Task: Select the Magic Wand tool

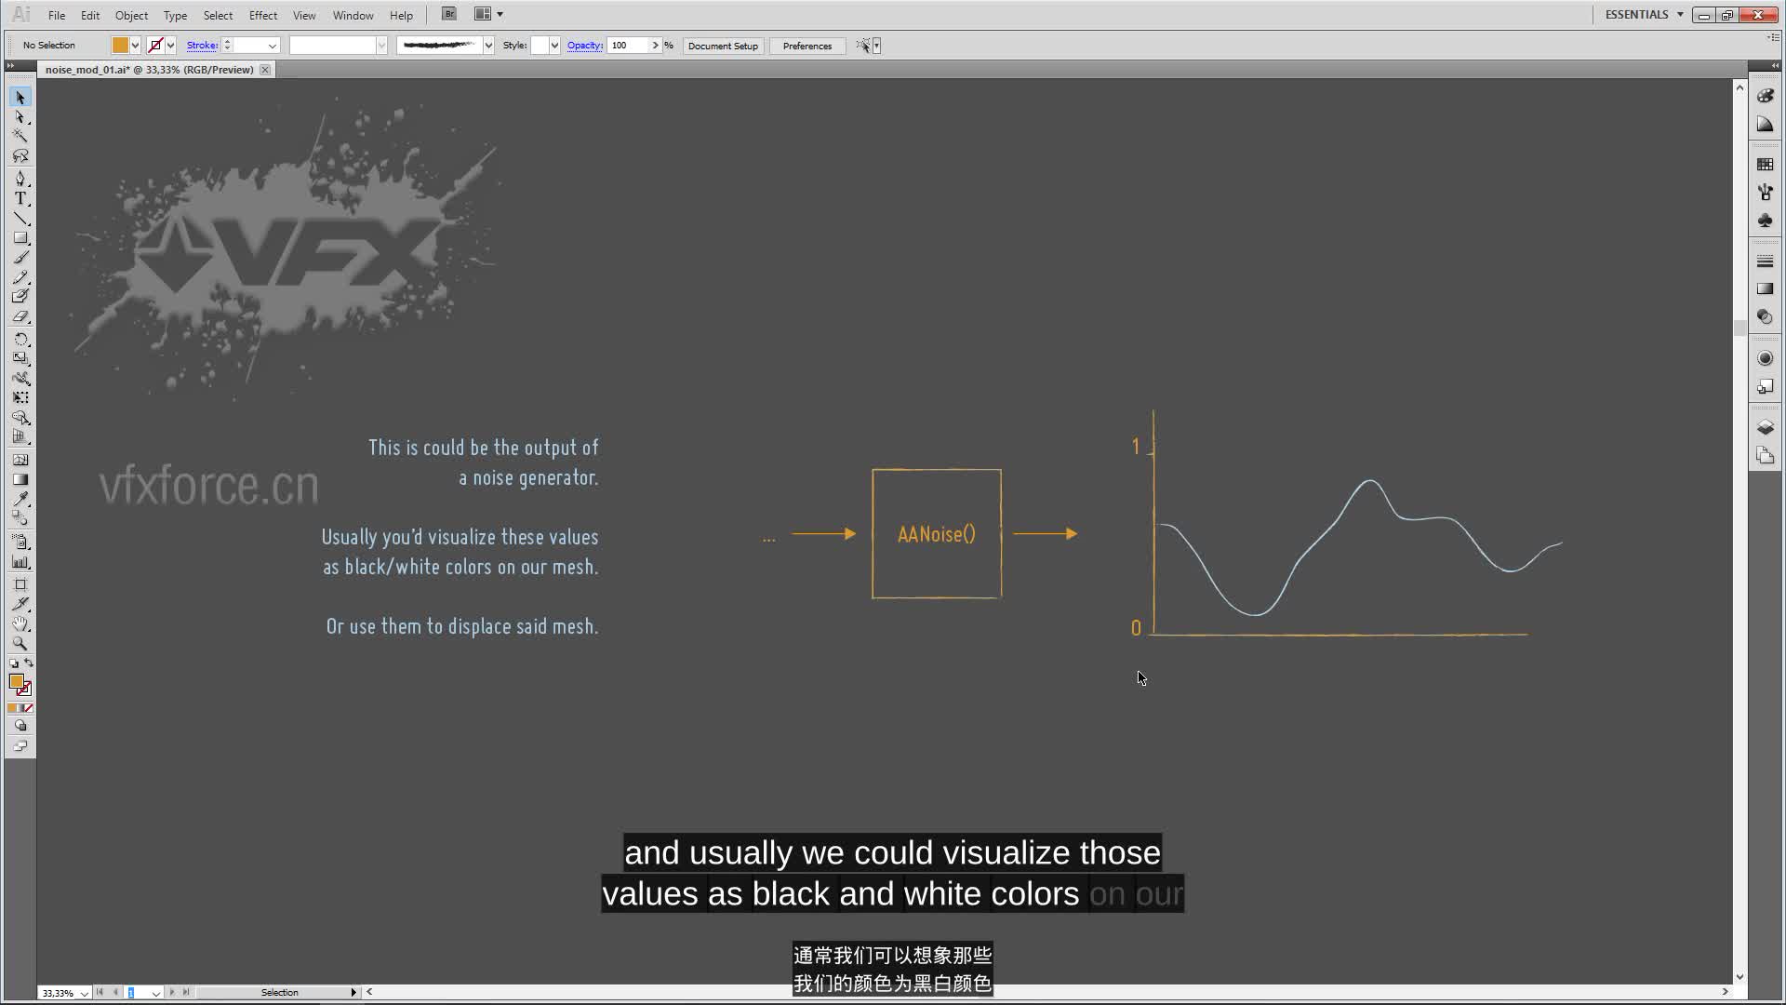Action: pos(20,136)
